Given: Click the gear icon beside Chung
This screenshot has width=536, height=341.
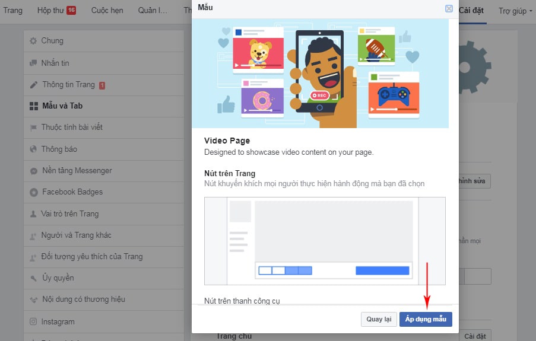Looking at the screenshot, I should 33,41.
